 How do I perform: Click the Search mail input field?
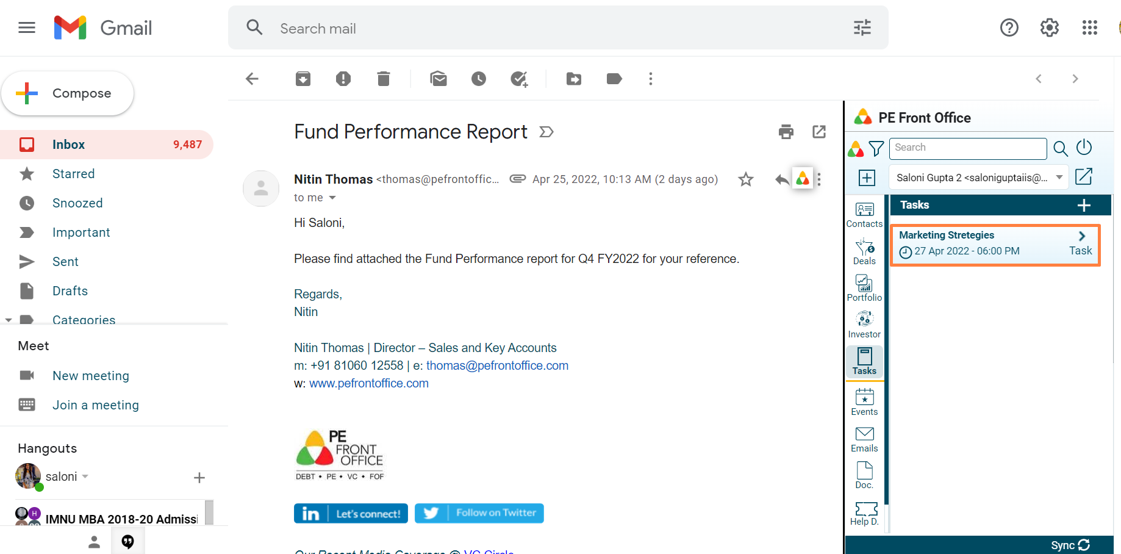[549, 28]
